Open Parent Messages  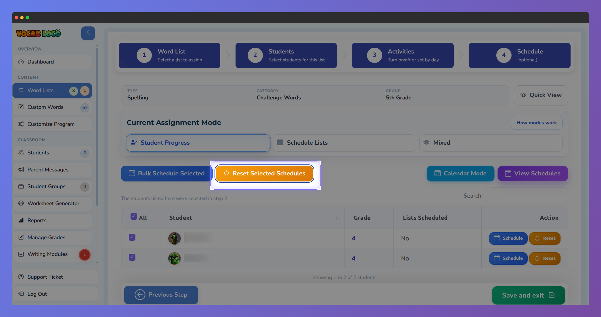point(52,170)
